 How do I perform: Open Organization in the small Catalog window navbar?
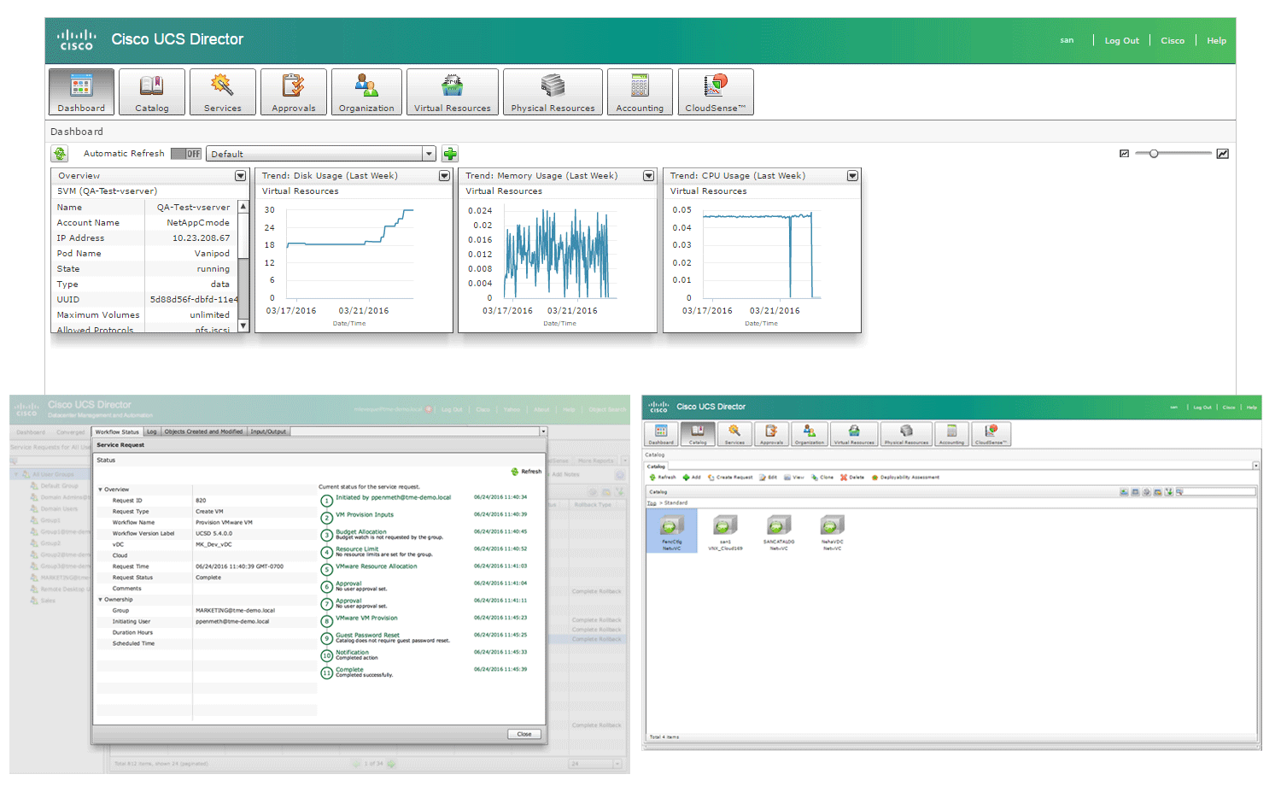tap(809, 434)
